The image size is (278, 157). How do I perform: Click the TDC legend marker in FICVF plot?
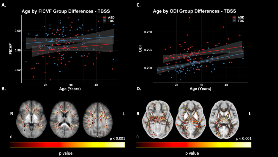[104, 21]
